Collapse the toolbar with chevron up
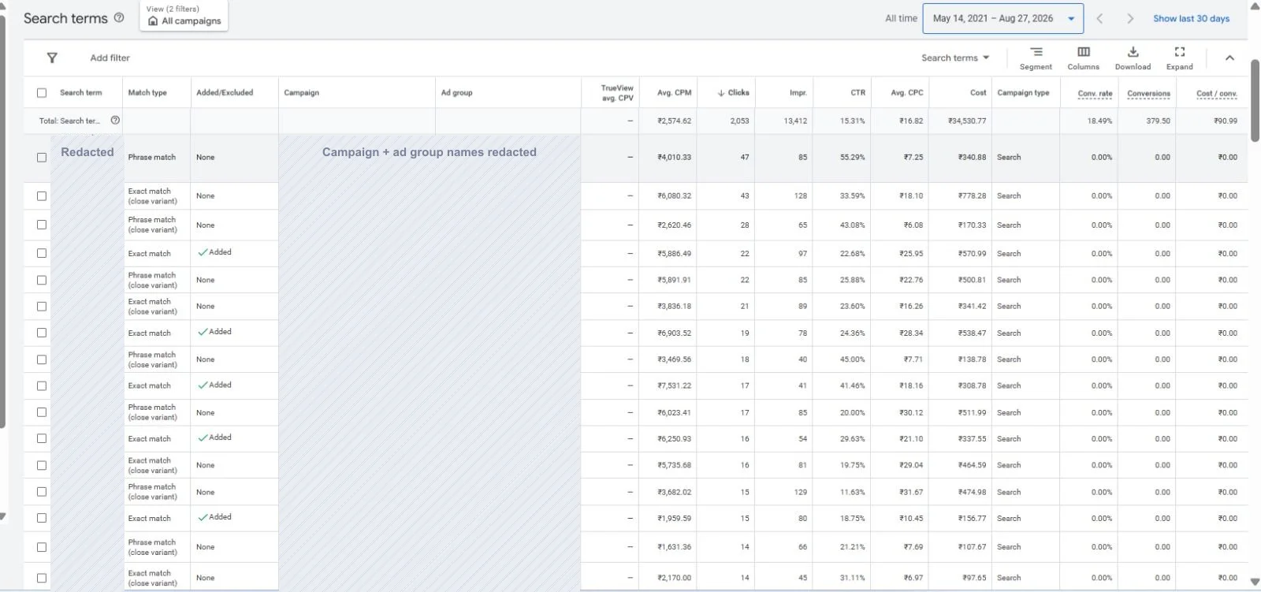 tap(1229, 58)
